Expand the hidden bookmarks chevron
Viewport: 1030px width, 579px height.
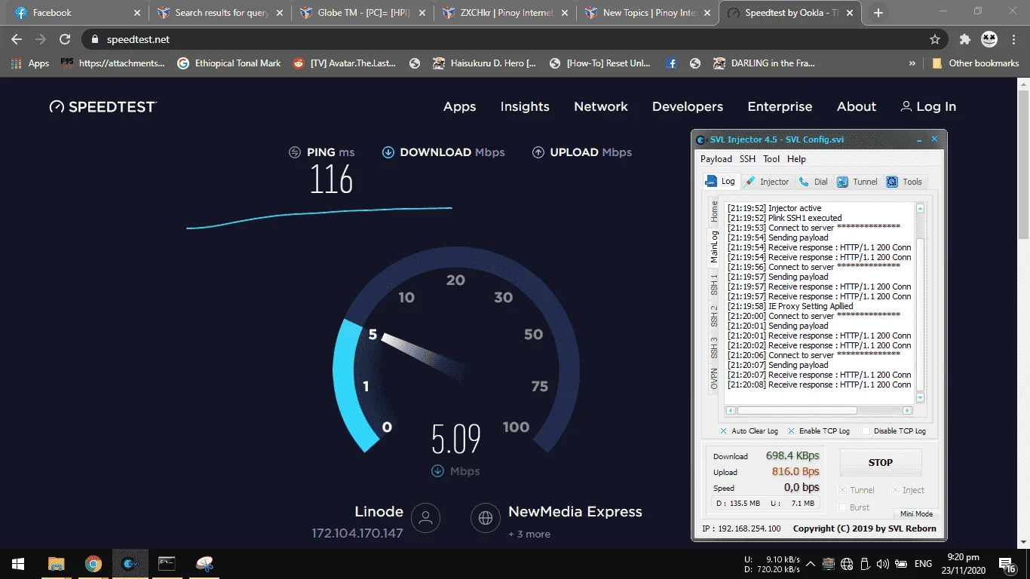point(912,63)
